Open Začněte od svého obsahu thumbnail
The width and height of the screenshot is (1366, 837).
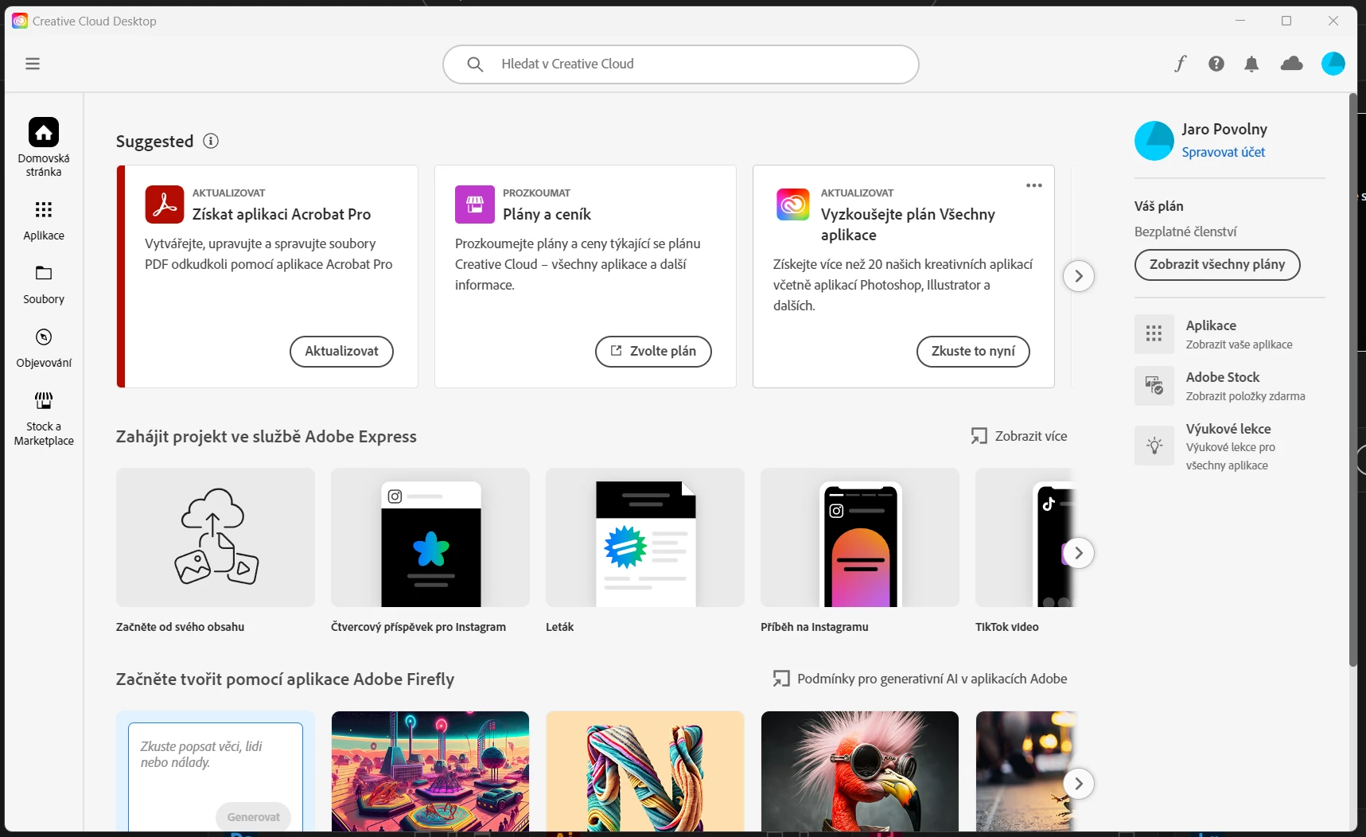pyautogui.click(x=216, y=538)
